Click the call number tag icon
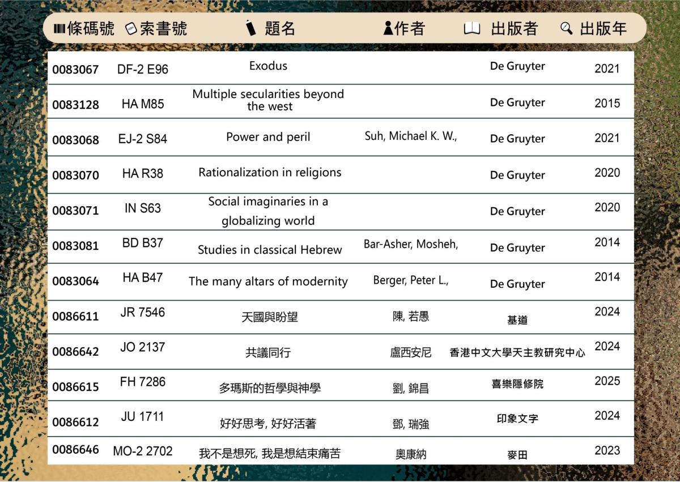The width and height of the screenshot is (680, 482). pos(131,29)
